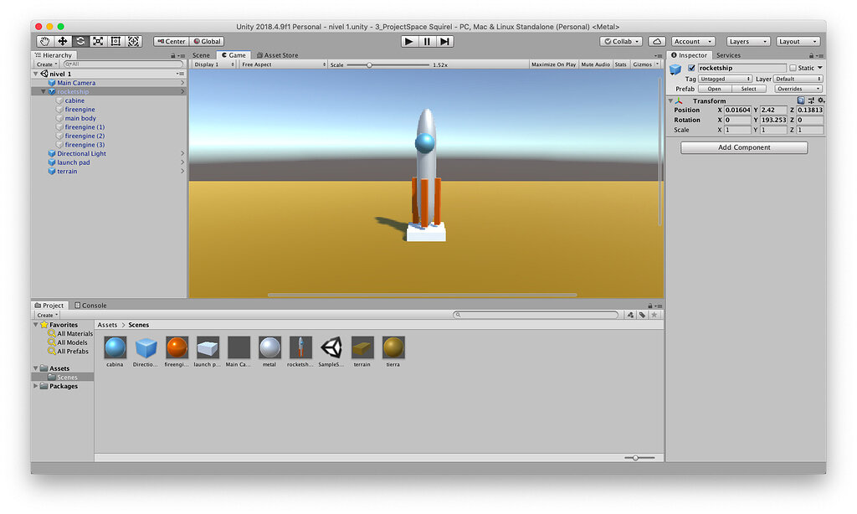This screenshot has height=514, width=857.
Task: Open the Console tab
Action: [92, 305]
